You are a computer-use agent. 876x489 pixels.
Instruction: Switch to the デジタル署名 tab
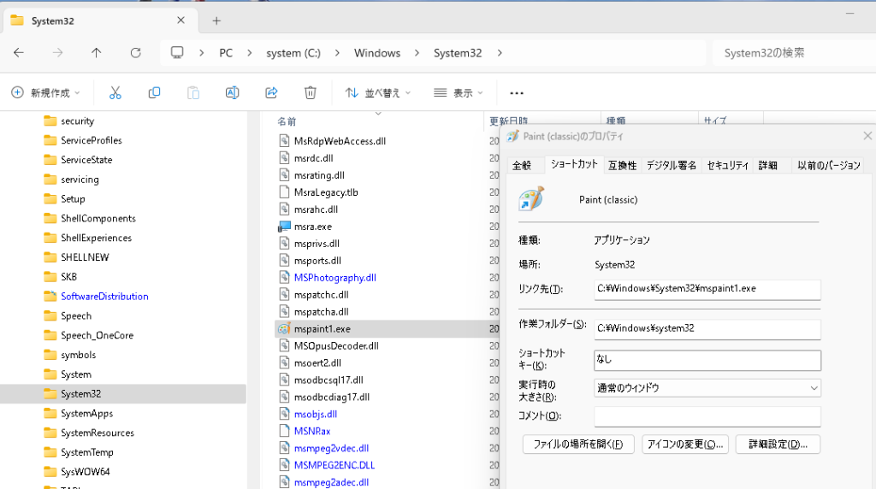pos(672,165)
